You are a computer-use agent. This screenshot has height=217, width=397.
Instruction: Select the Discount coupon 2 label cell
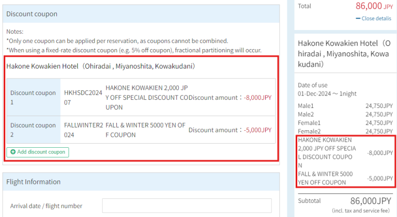coord(33,130)
